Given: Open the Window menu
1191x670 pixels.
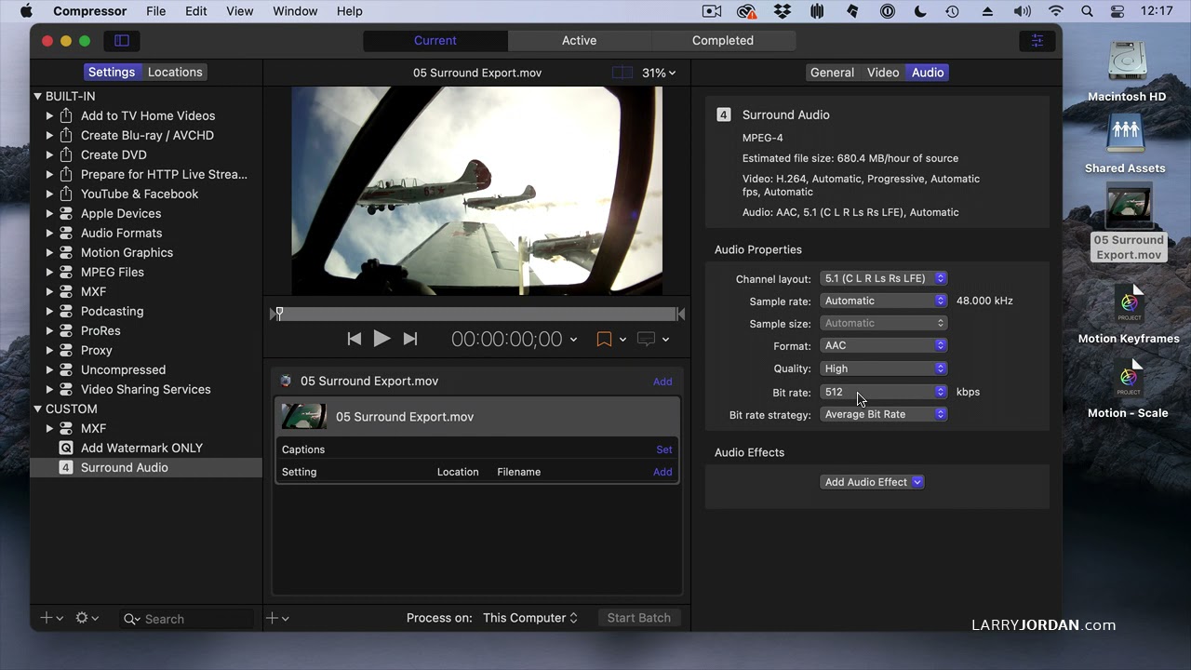Looking at the screenshot, I should (295, 11).
